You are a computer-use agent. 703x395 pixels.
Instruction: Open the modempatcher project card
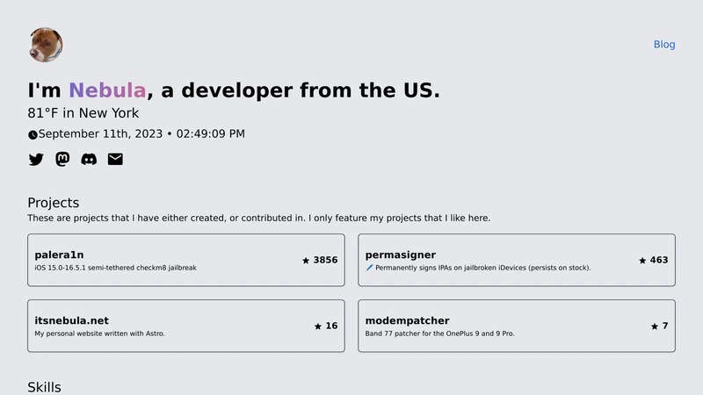point(517,326)
